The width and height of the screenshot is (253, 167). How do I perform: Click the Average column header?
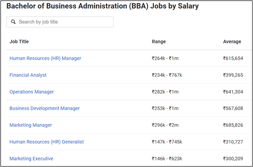(x=232, y=42)
